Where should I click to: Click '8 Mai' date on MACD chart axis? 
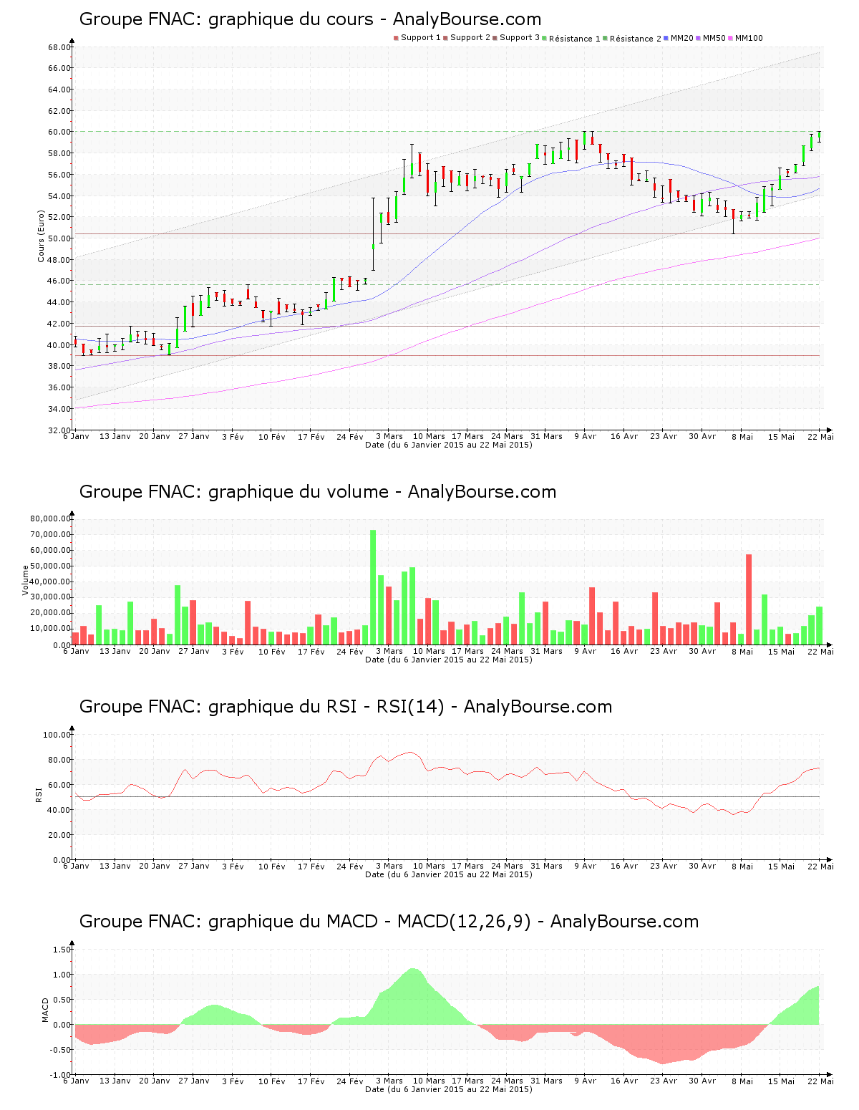point(742,1081)
